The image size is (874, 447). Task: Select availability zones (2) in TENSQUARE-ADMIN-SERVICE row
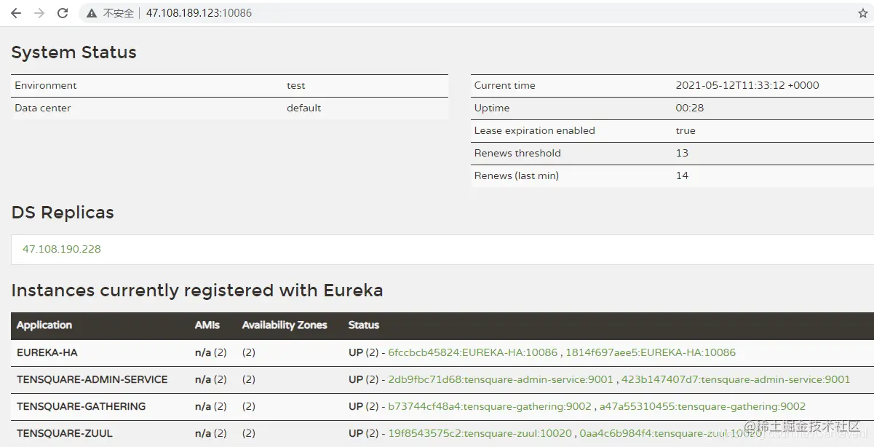pyautogui.click(x=249, y=379)
